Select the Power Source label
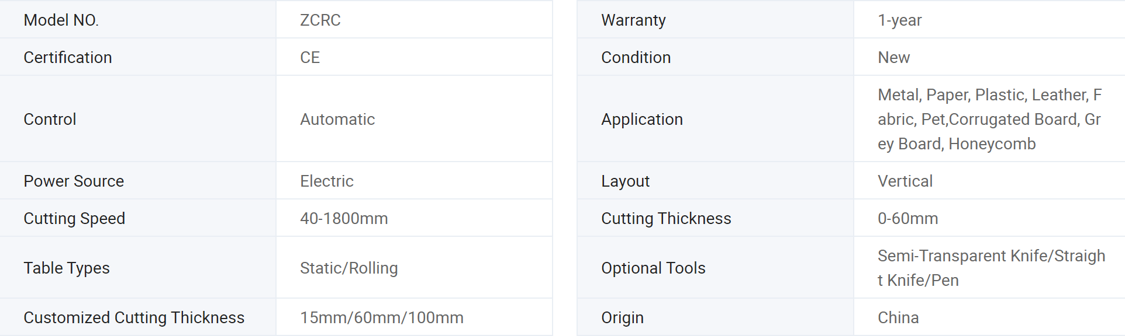This screenshot has width=1125, height=336. point(74,181)
